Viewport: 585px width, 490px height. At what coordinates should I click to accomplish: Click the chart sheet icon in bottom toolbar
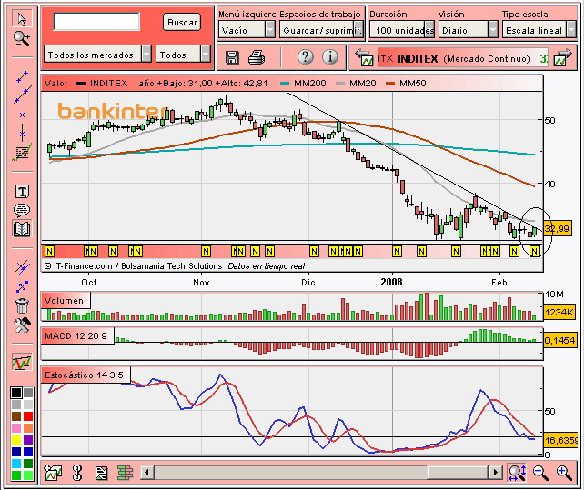coord(101,473)
